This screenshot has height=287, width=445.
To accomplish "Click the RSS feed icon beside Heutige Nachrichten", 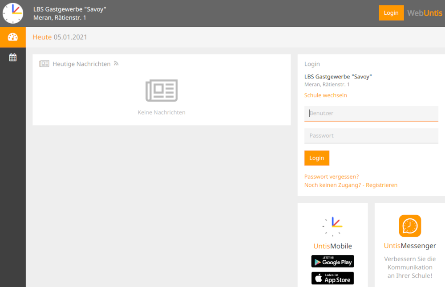I will (x=116, y=64).
